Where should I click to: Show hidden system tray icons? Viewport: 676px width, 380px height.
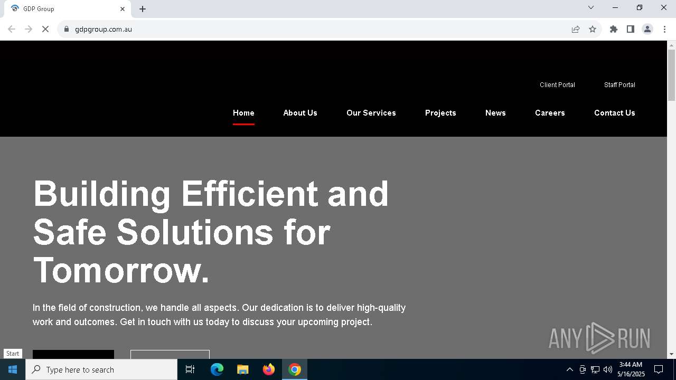tap(569, 369)
